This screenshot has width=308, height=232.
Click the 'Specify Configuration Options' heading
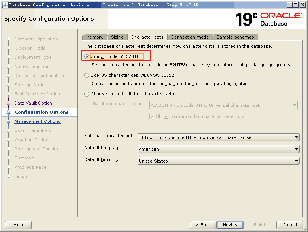click(49, 19)
